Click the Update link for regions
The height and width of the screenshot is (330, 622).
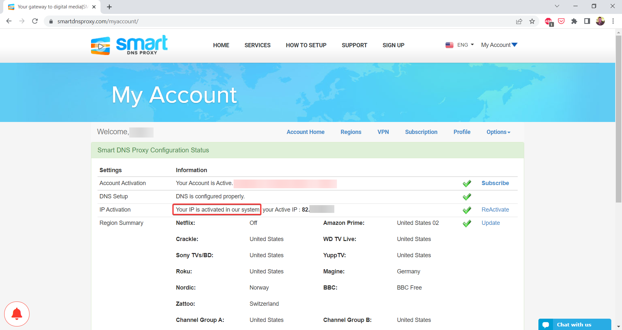coord(490,223)
